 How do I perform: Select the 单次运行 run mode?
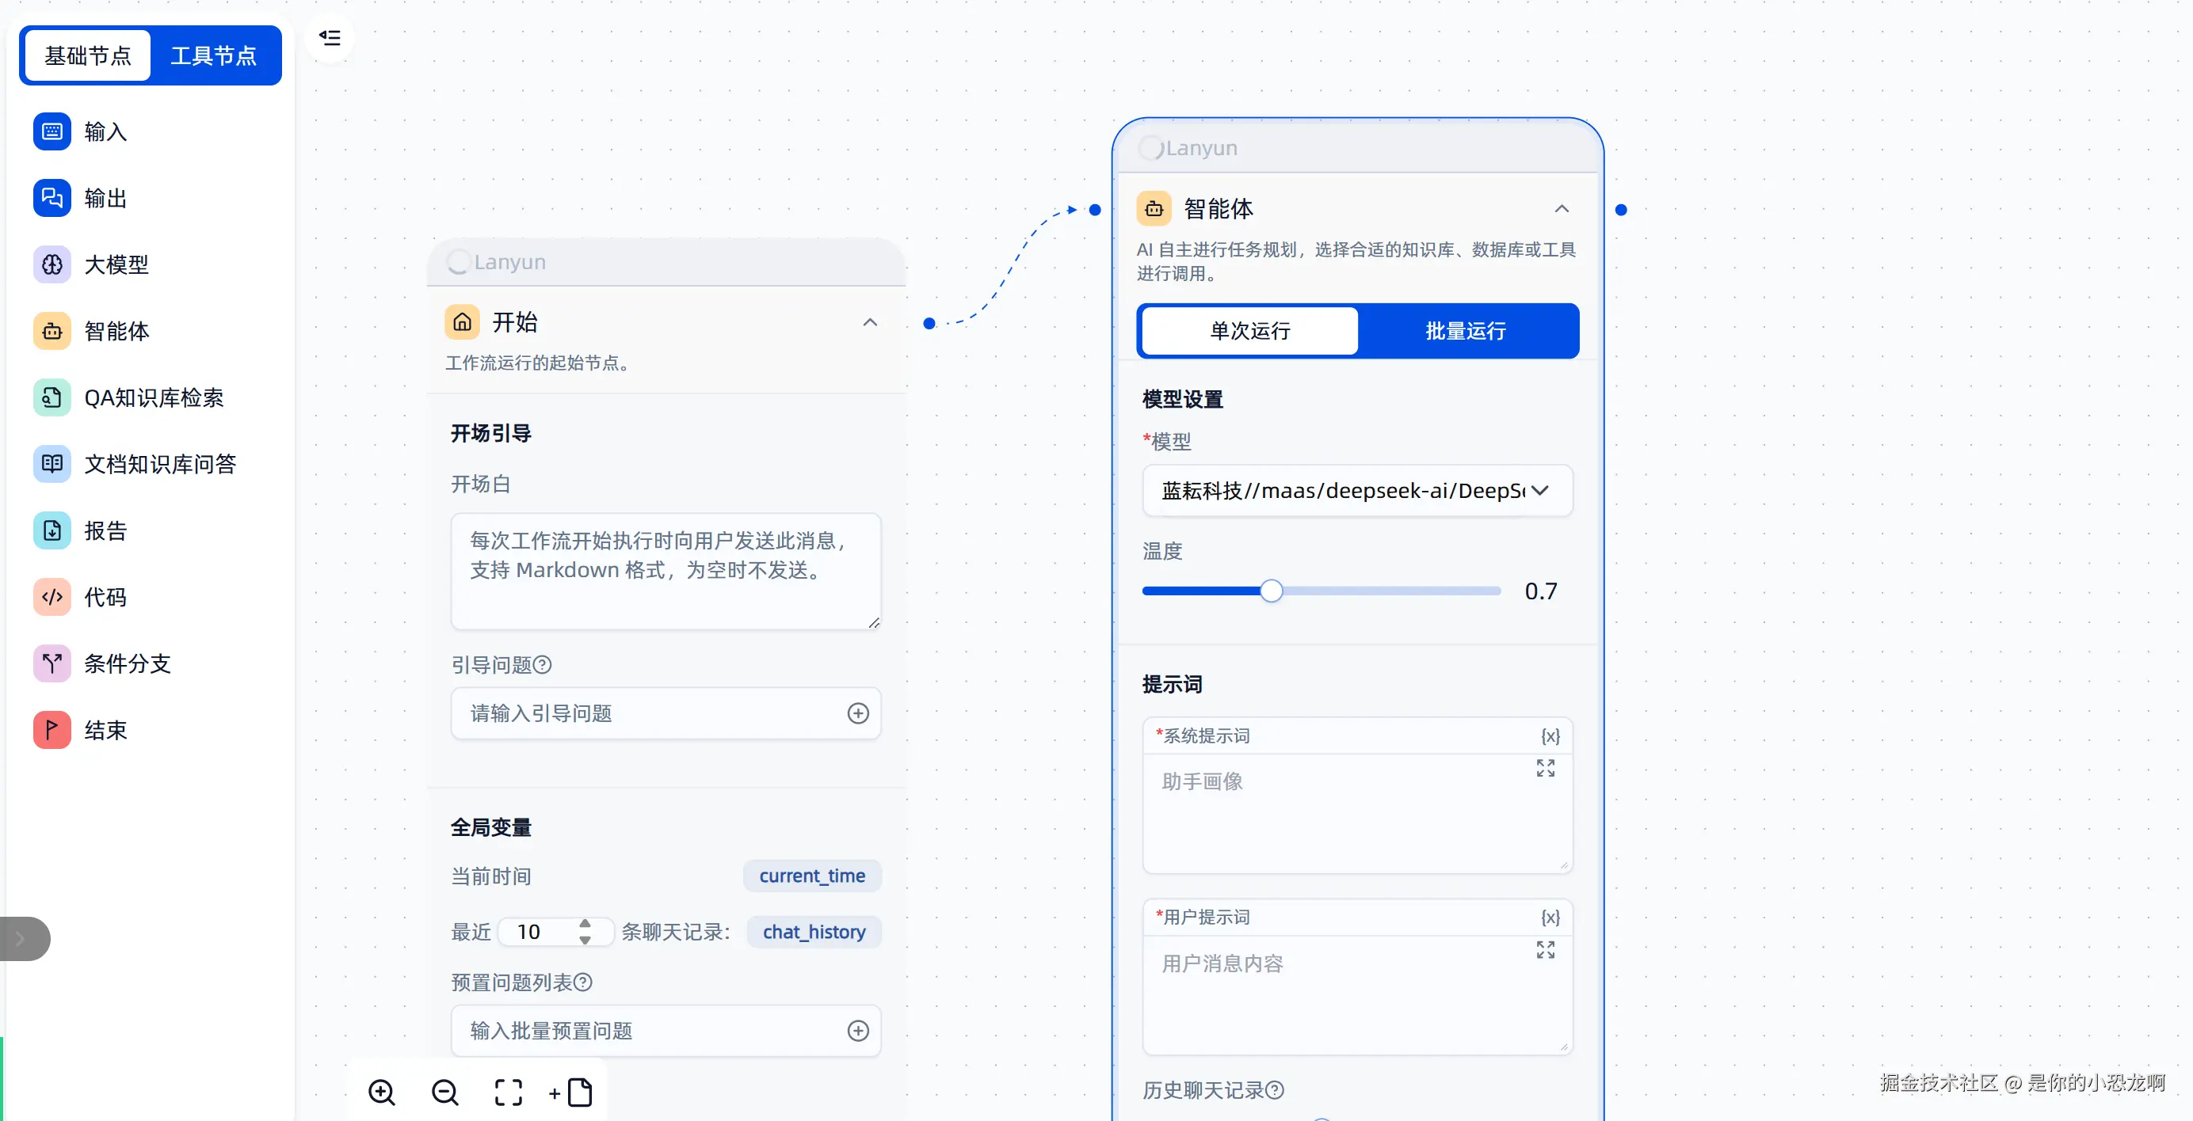click(x=1249, y=331)
